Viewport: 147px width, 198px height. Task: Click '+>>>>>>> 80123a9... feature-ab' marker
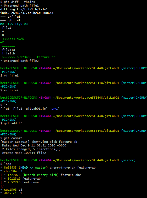pyautogui.click(x=28, y=57)
